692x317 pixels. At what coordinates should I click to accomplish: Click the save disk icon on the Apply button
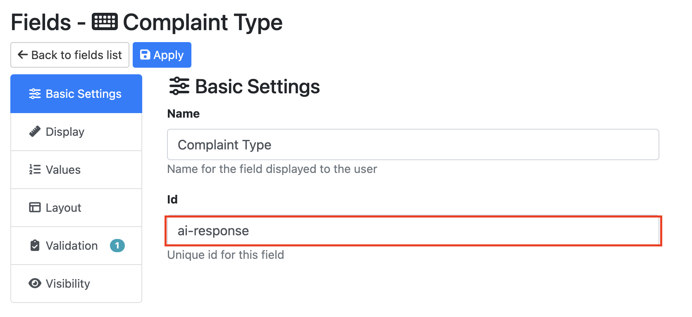(x=145, y=55)
